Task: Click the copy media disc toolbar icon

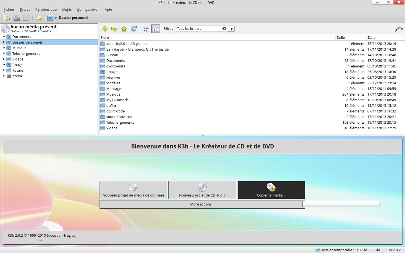Action: [39, 18]
